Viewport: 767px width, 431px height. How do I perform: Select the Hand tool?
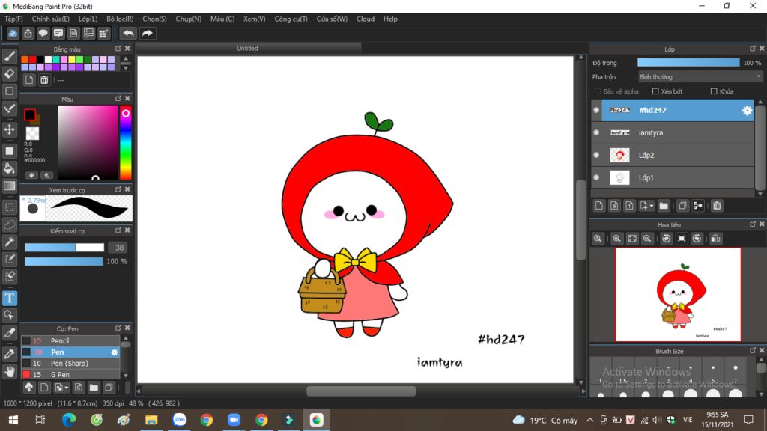[9, 371]
